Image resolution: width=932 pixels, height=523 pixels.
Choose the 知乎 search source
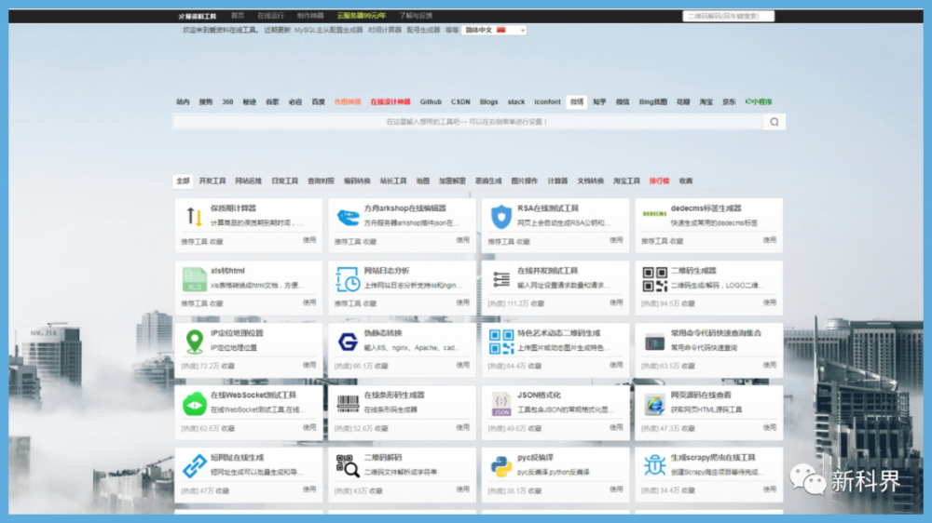[x=599, y=102]
